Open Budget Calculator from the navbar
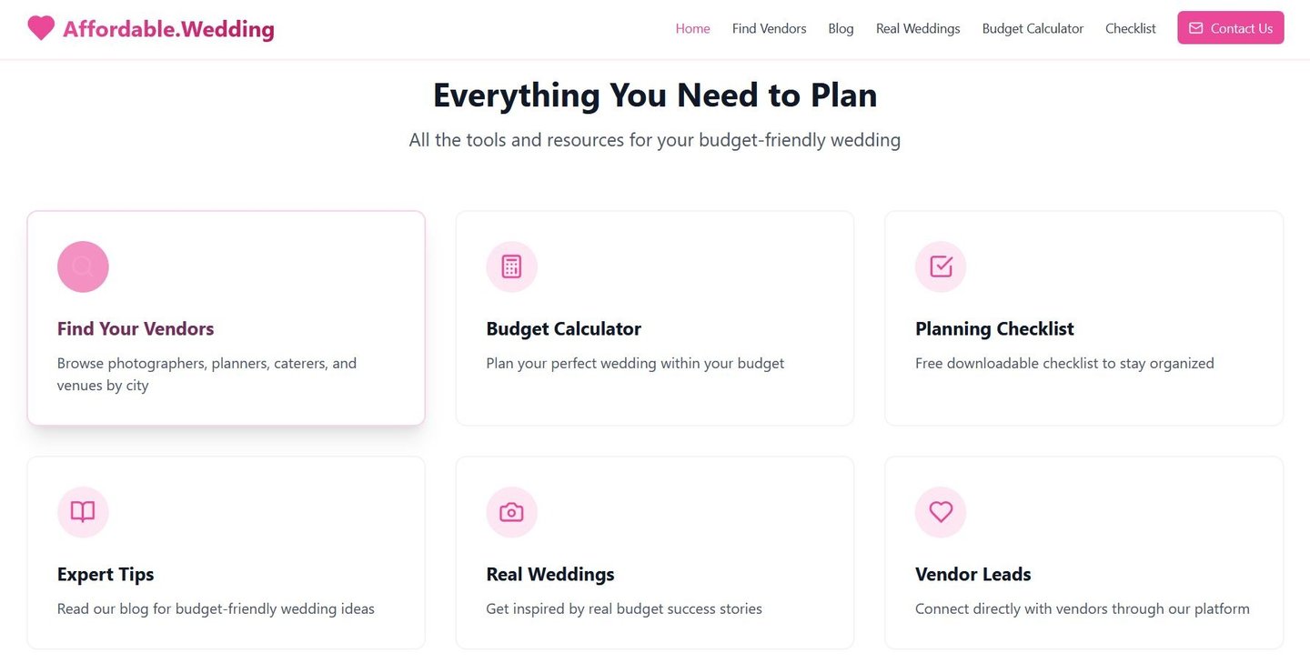This screenshot has width=1310, height=663. point(1033,28)
